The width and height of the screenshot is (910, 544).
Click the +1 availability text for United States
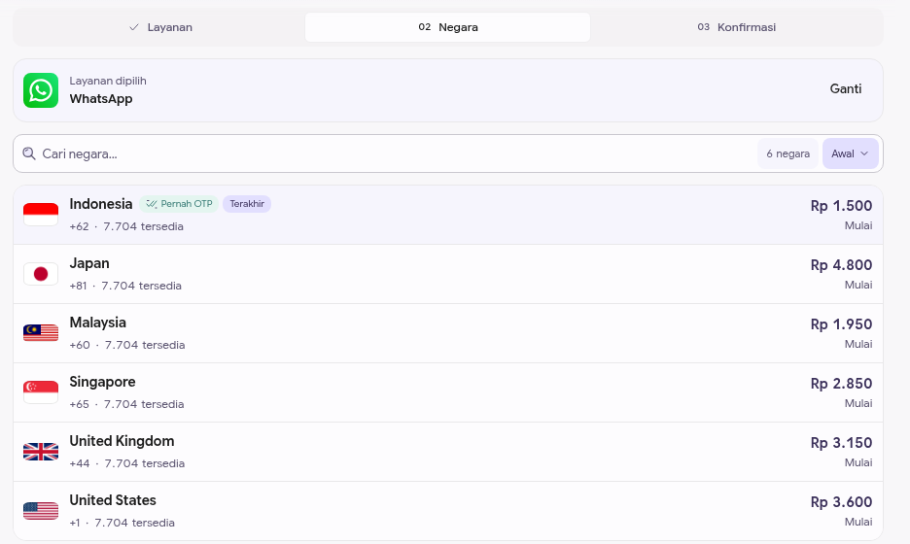pyautogui.click(x=122, y=523)
